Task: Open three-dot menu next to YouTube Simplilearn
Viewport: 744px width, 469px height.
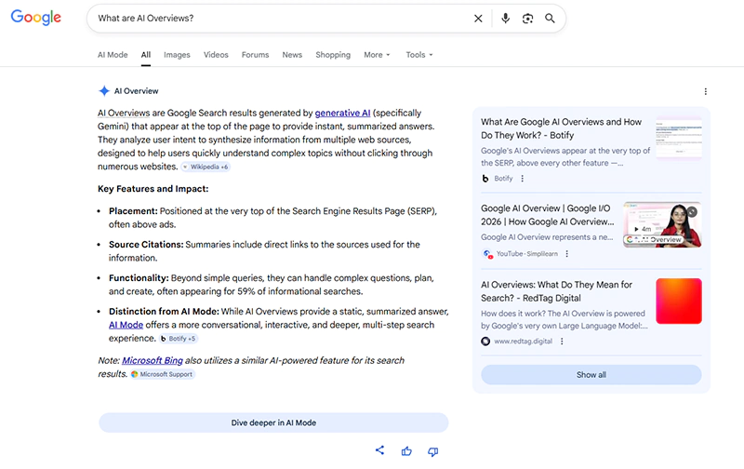Action: click(567, 254)
